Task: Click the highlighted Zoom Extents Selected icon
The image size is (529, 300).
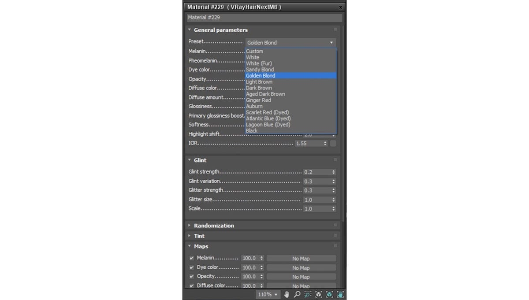Action: 329,294
